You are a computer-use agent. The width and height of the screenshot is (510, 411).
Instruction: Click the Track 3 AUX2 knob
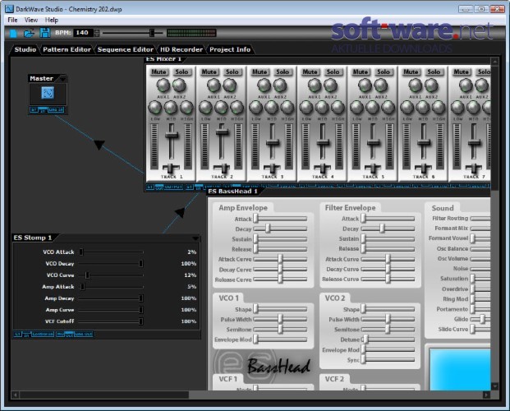click(280, 85)
